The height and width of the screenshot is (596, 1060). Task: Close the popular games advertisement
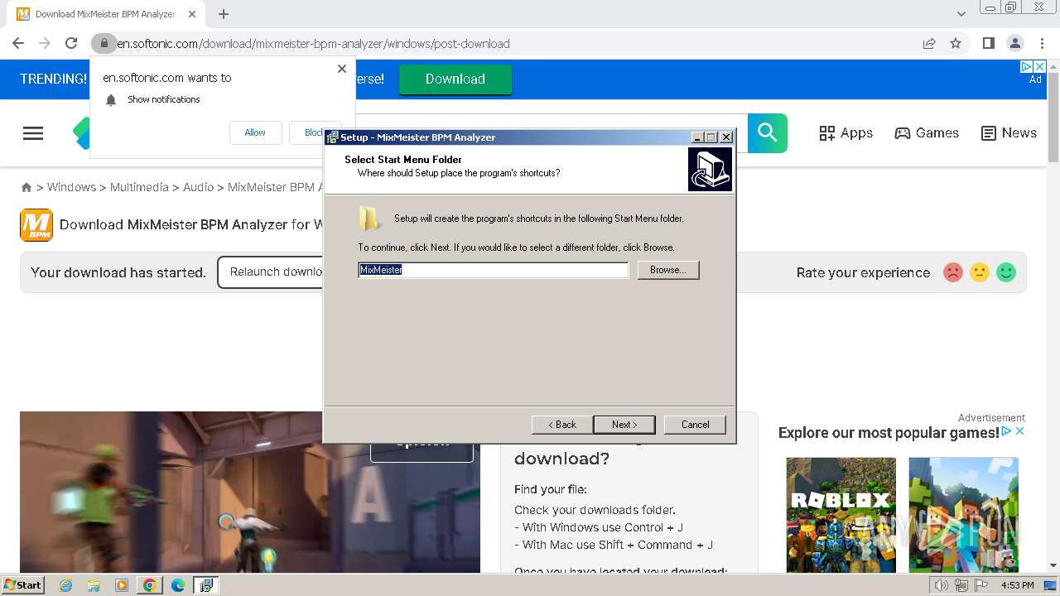1020,431
